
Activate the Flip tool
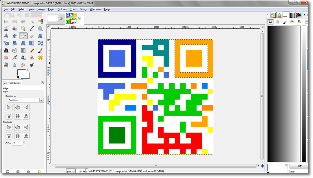coord(32,43)
